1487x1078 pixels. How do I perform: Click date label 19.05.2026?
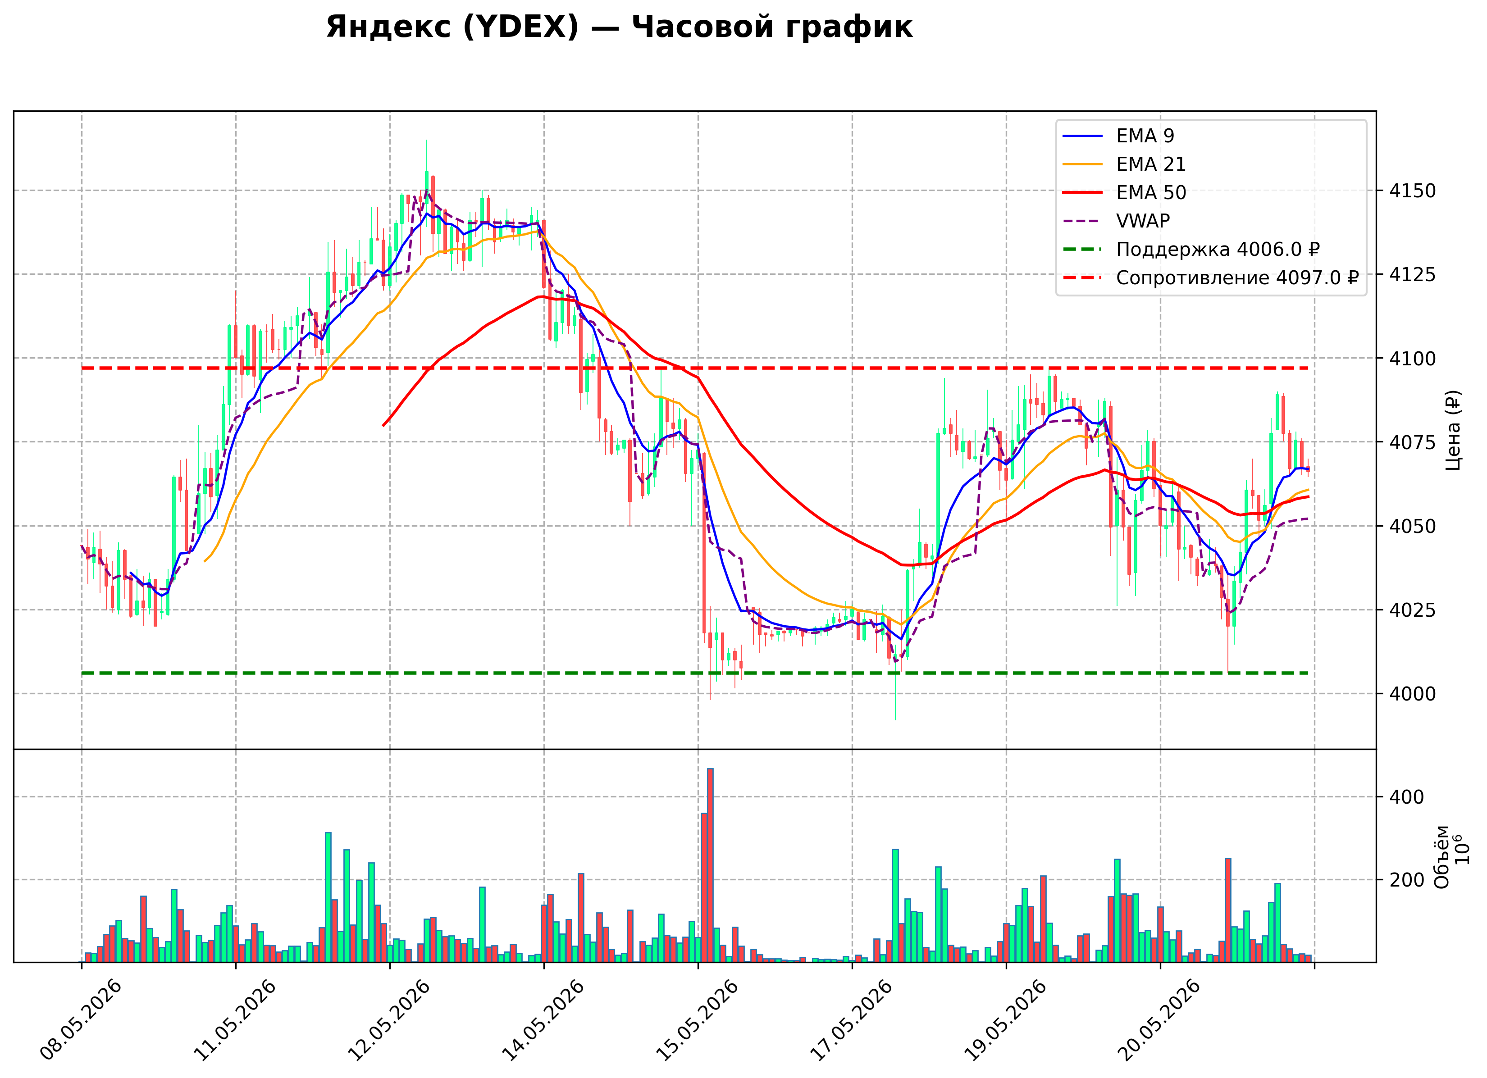click(1006, 1020)
